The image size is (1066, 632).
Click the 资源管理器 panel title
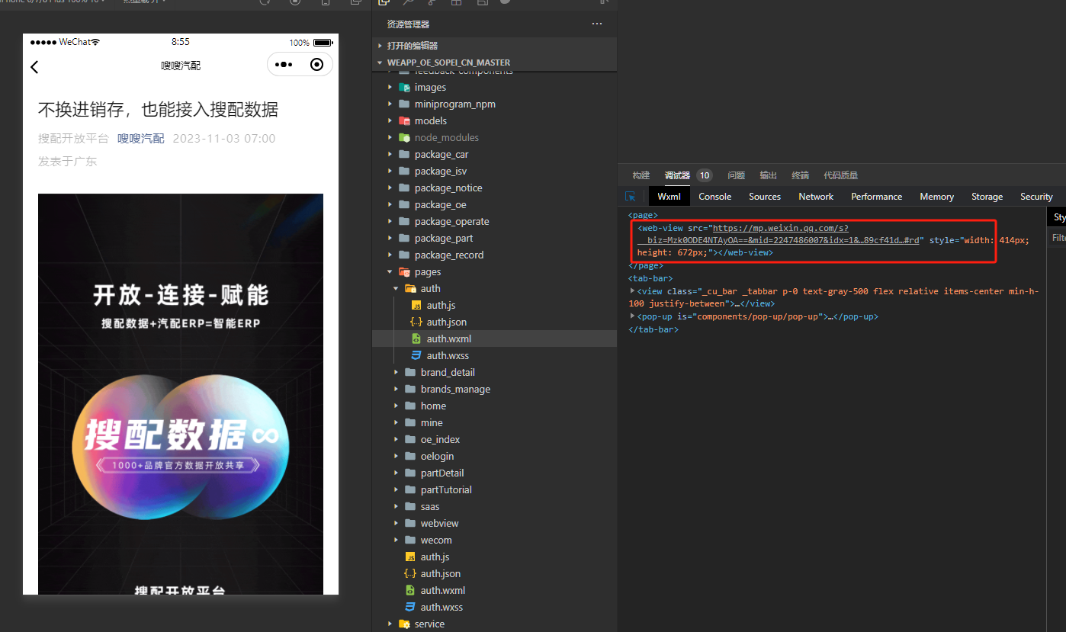pos(408,24)
